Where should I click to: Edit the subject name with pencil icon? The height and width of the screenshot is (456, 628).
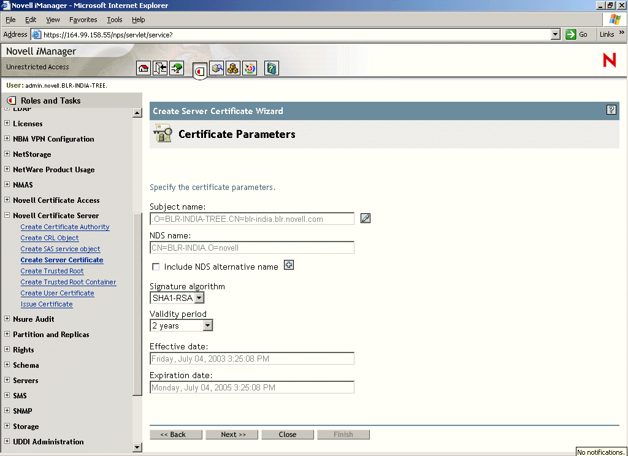click(366, 218)
